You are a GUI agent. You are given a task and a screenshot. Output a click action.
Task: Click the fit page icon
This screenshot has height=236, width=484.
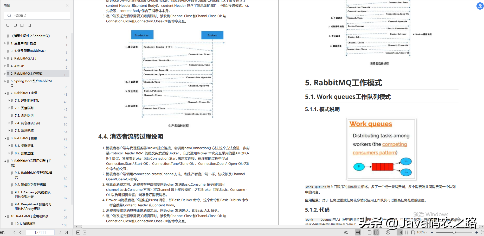[x=406, y=232]
